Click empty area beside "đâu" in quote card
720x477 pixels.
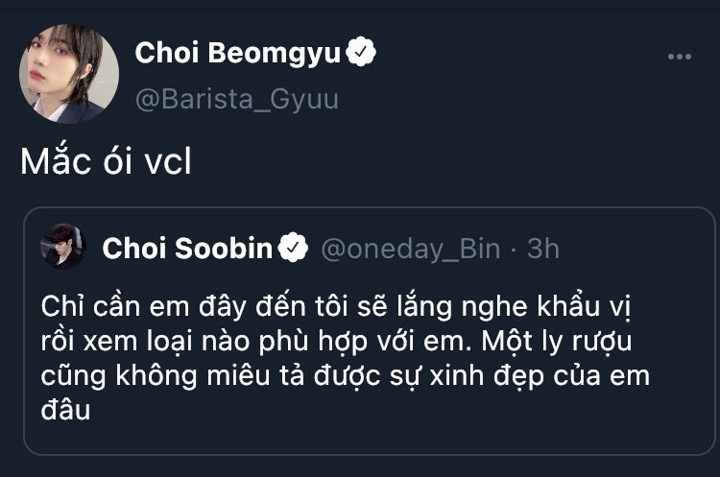pyautogui.click(x=384, y=413)
